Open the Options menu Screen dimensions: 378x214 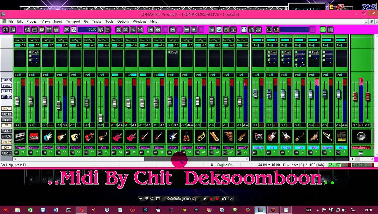(x=123, y=21)
